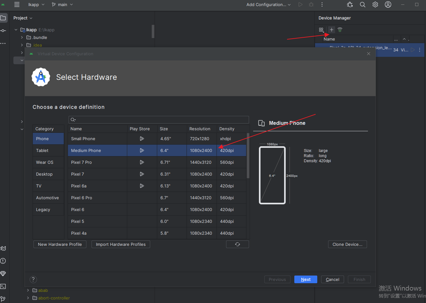Click the Next button

305,279
